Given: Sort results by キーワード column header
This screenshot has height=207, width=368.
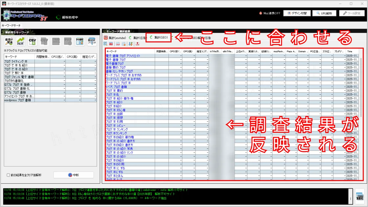Looking at the screenshot, I should point(130,52).
